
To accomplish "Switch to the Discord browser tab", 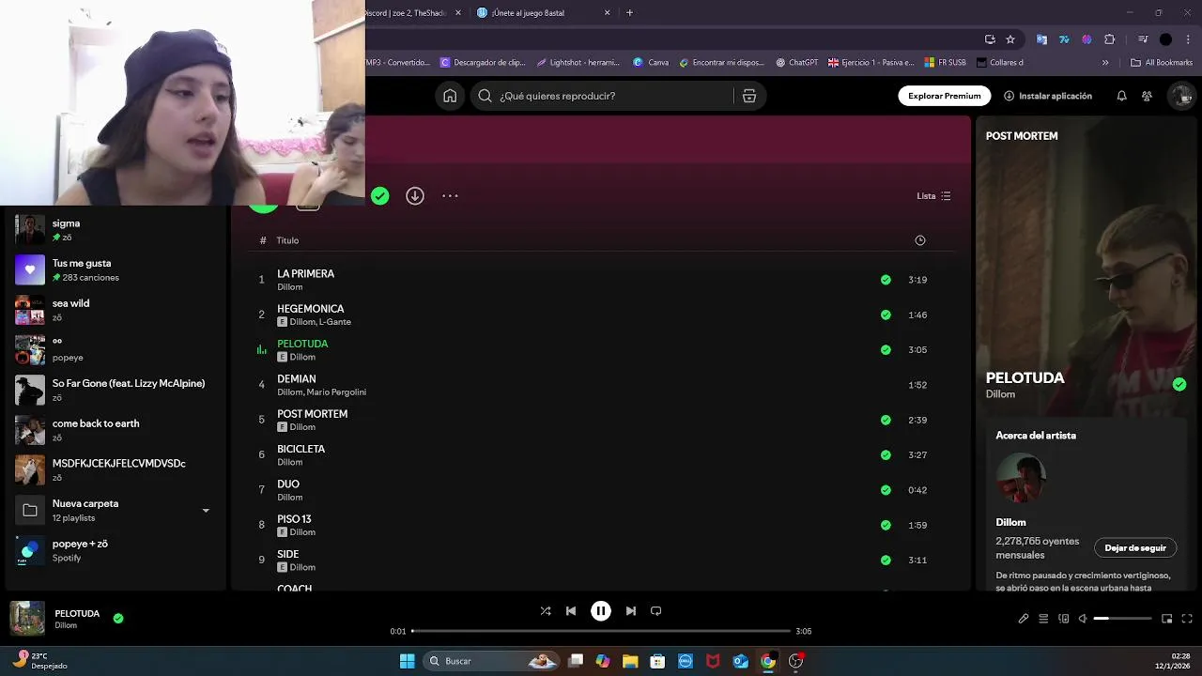I will [407, 13].
